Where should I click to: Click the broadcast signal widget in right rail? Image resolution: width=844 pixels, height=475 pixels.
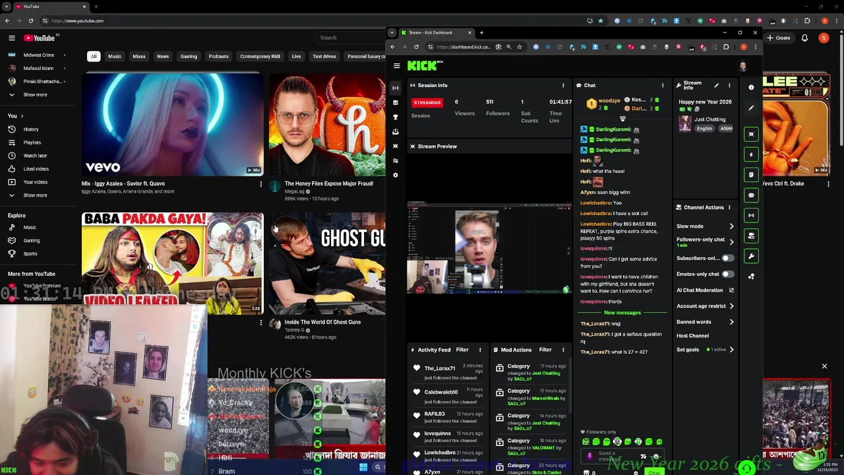pos(751,215)
